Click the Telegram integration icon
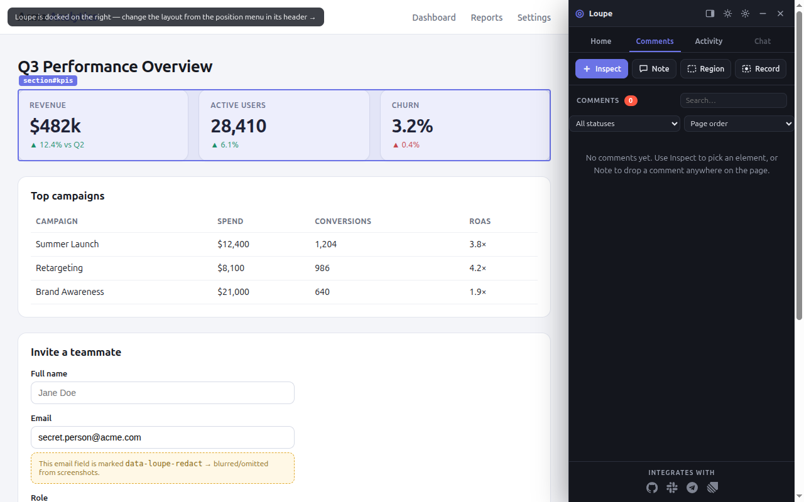 point(692,488)
